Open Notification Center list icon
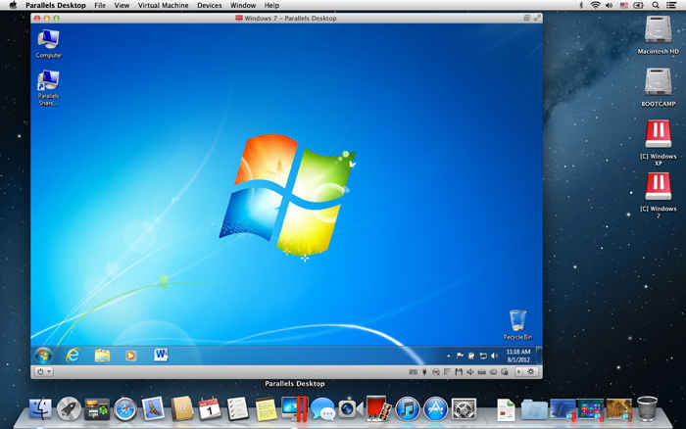Viewport: 686px width, 429px height. coord(671,5)
